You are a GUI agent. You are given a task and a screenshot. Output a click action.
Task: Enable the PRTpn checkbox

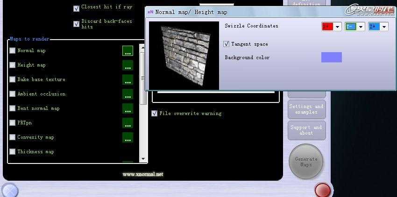pyautogui.click(x=13, y=123)
